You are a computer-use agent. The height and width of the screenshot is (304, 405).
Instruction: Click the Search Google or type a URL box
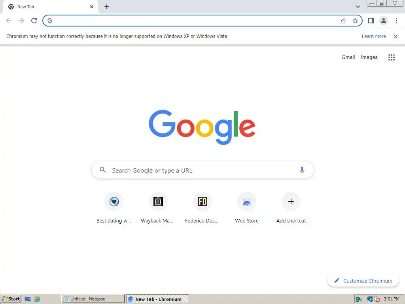203,170
